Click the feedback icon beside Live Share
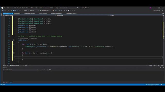The height and width of the screenshot is (92, 165). click(x=162, y=10)
